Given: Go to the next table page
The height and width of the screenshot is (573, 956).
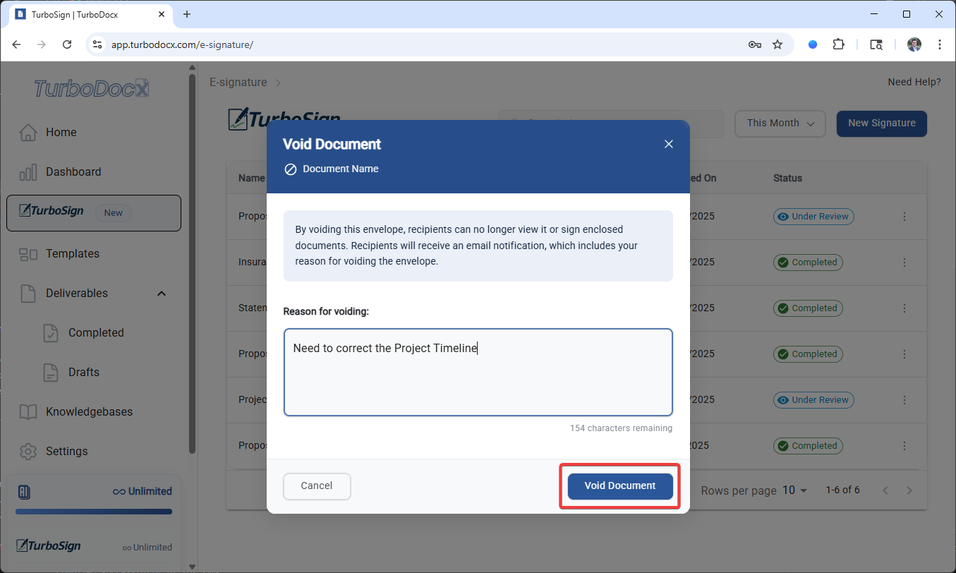Looking at the screenshot, I should pos(909,490).
